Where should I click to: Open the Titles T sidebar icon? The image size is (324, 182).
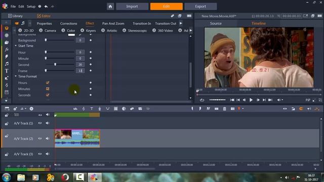pyautogui.click(x=7, y=71)
